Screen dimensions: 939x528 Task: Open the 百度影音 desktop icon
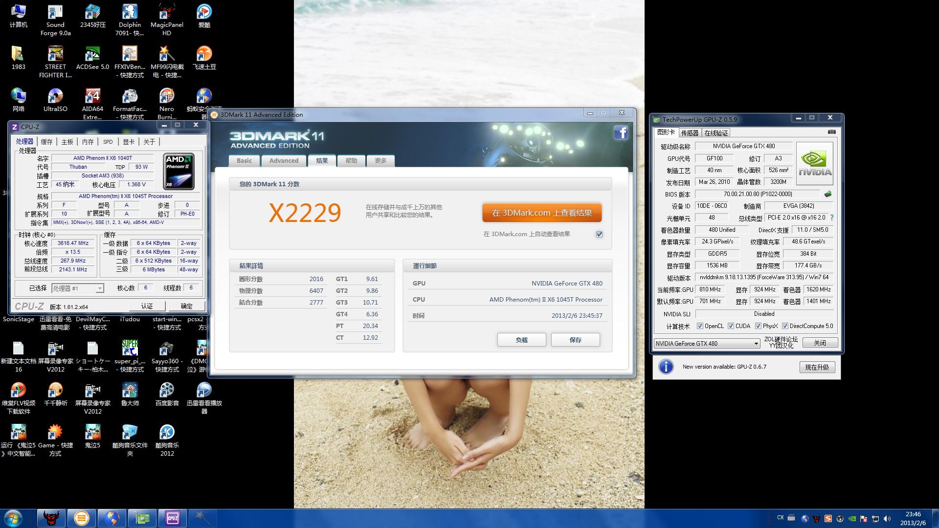click(167, 395)
